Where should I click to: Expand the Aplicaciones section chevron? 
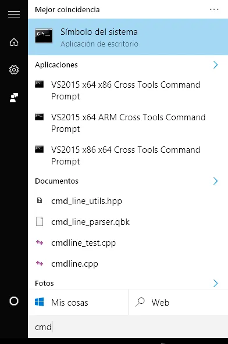[215, 64]
